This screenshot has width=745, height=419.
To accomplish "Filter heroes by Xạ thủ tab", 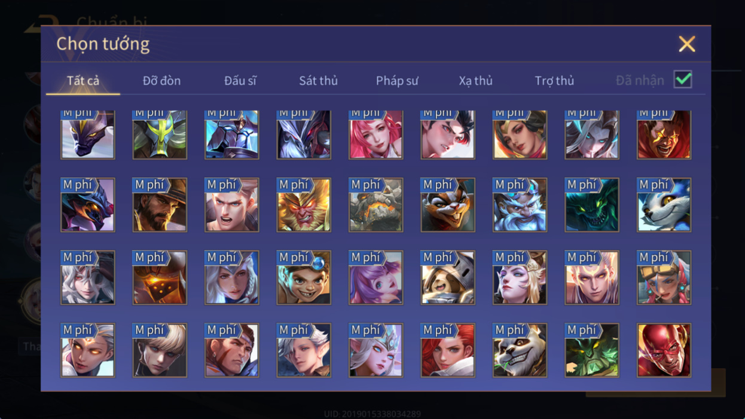I will (475, 81).
